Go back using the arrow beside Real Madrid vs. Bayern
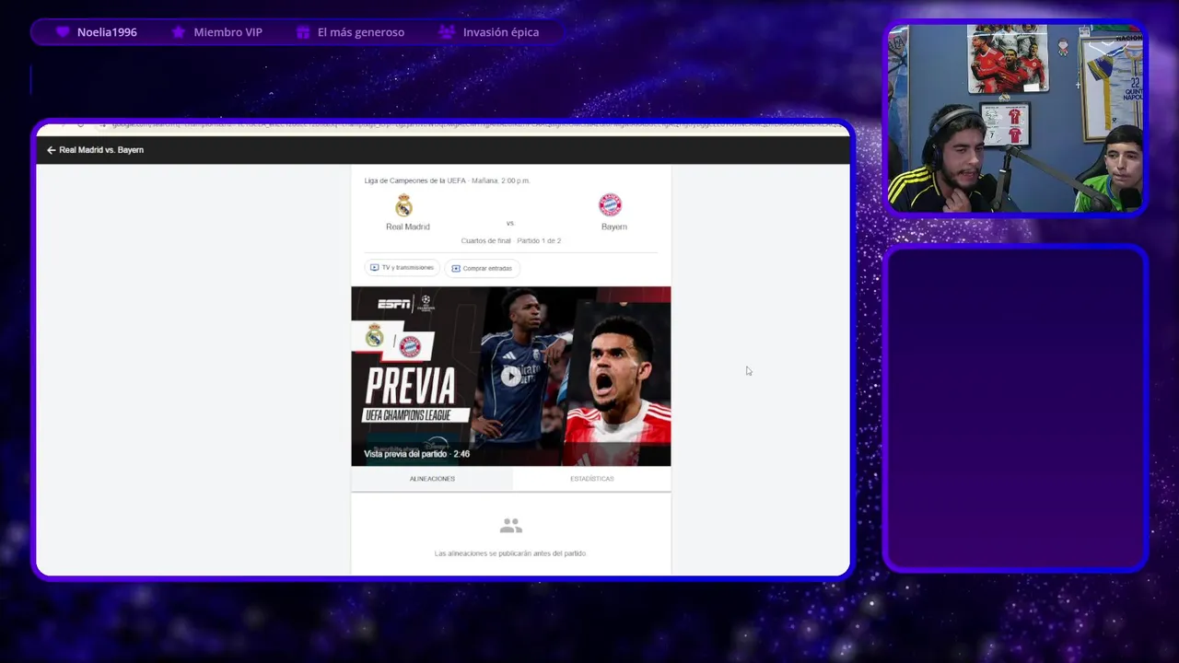This screenshot has height=663, width=1179. (51, 150)
